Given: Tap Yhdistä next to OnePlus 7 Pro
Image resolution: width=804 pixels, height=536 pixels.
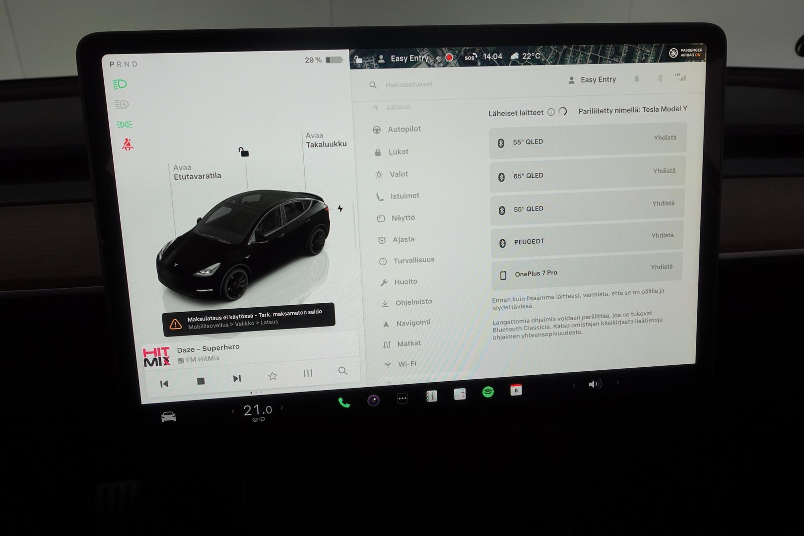Looking at the screenshot, I should (x=662, y=267).
